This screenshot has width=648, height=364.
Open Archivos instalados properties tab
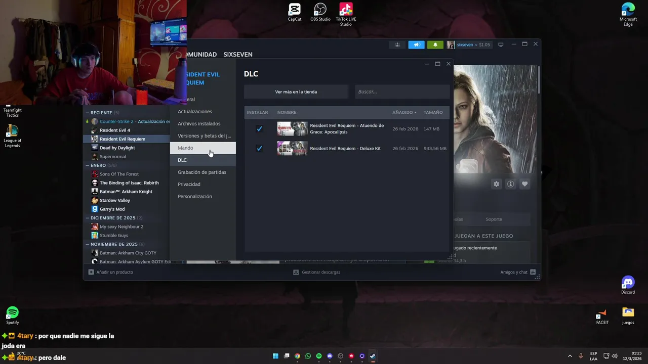coord(203,123)
